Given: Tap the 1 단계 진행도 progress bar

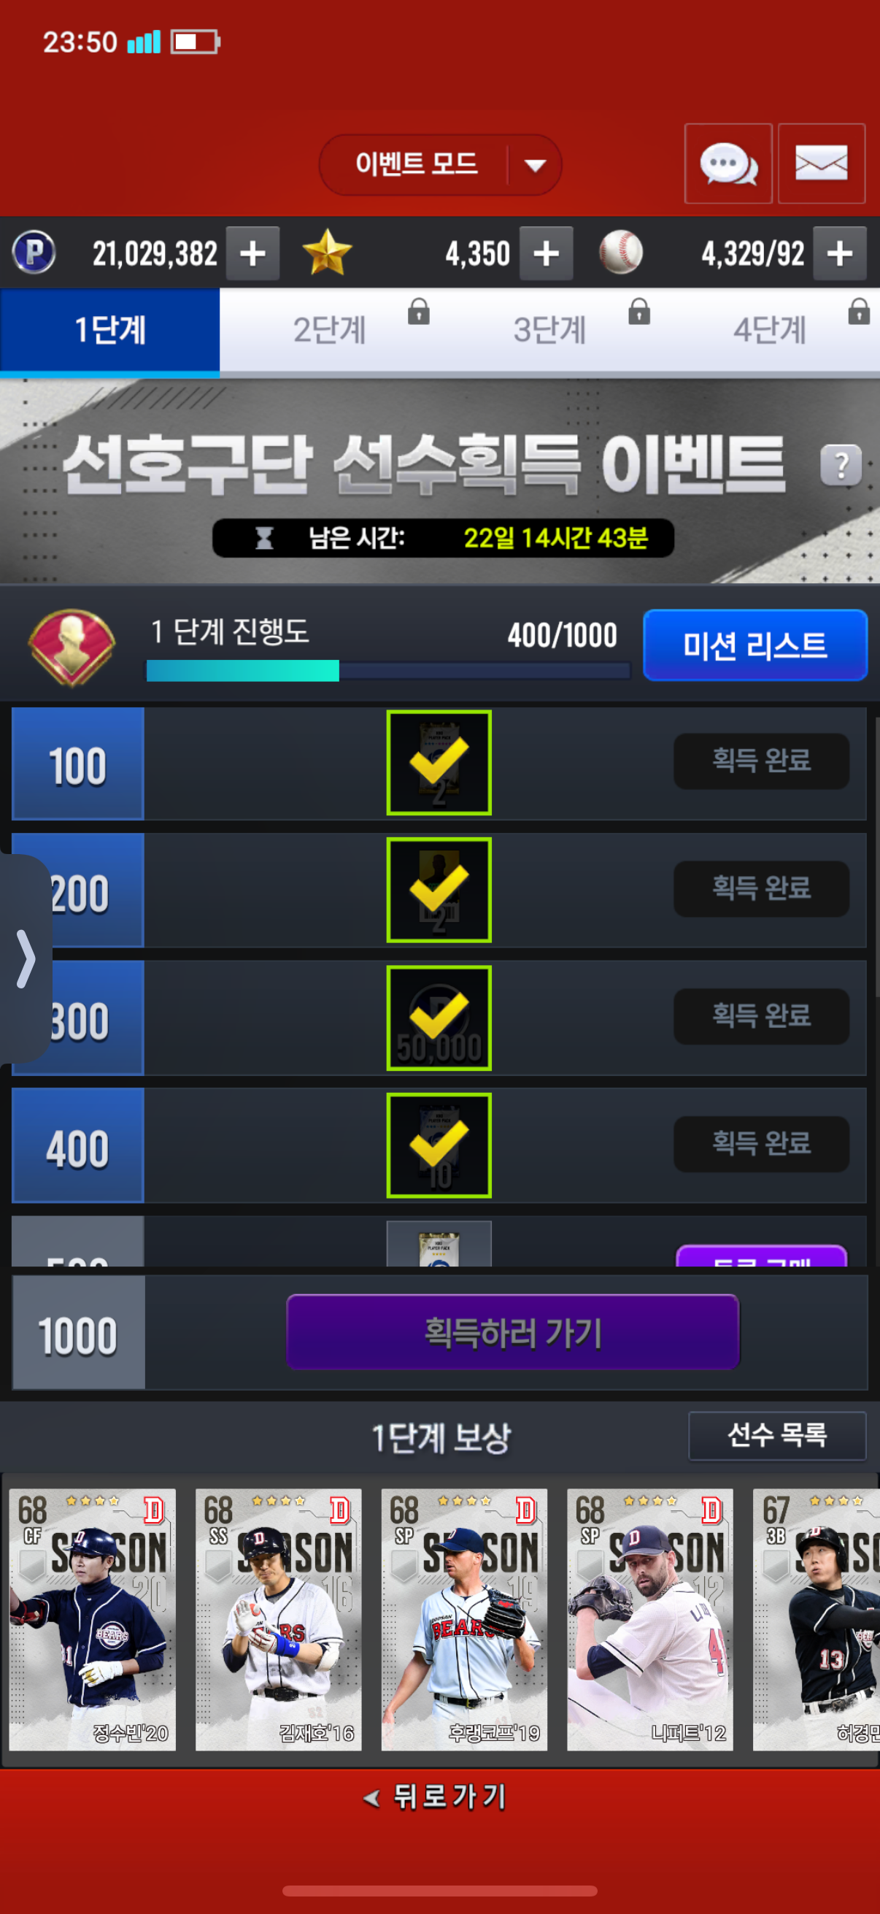Looking at the screenshot, I should [388, 671].
